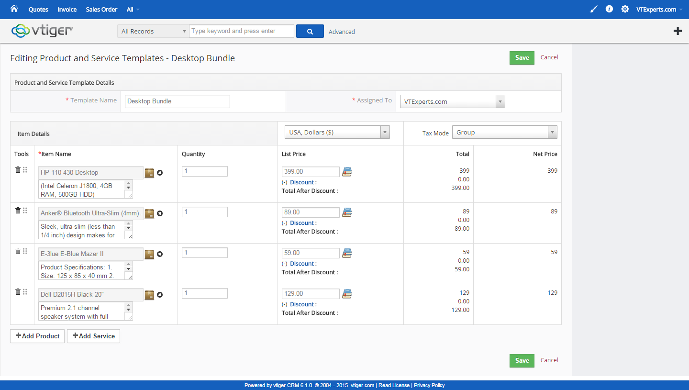Focus the keyword search field
Screen dimensions: 689x390
tap(242, 31)
